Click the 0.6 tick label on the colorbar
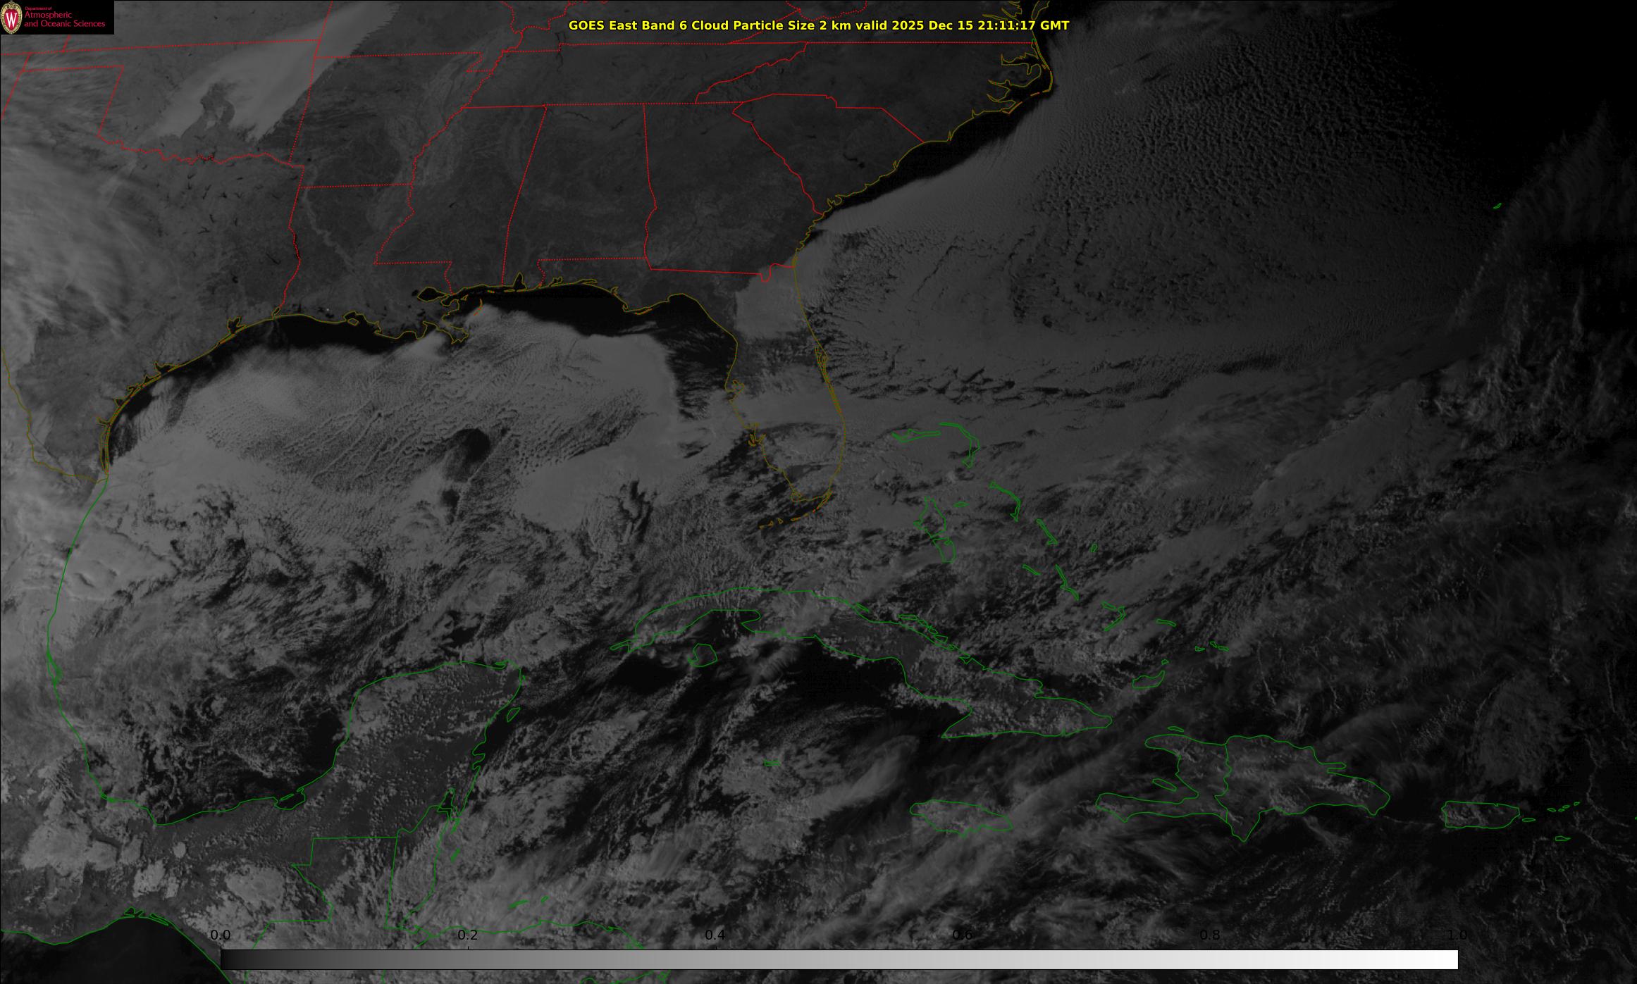1637x984 pixels. coord(963,935)
